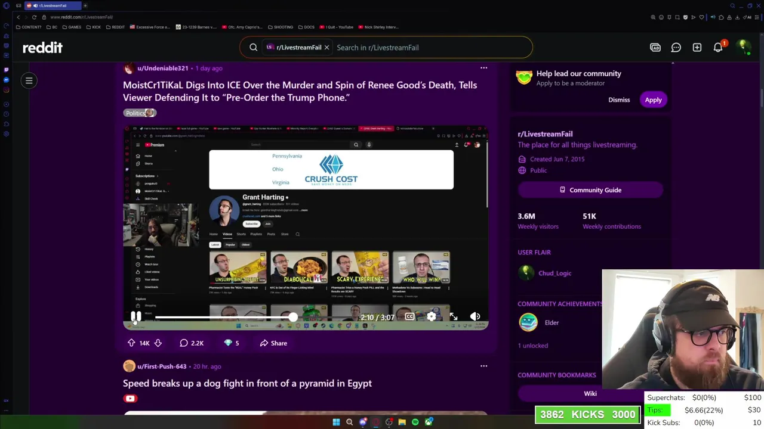Open File Explorer from taskbar

tap(402, 422)
